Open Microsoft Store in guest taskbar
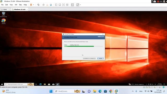The width and height of the screenshot is (167, 94). tap(49, 84)
